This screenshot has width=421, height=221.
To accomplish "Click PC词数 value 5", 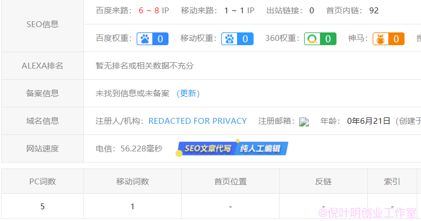I will [43, 206].
